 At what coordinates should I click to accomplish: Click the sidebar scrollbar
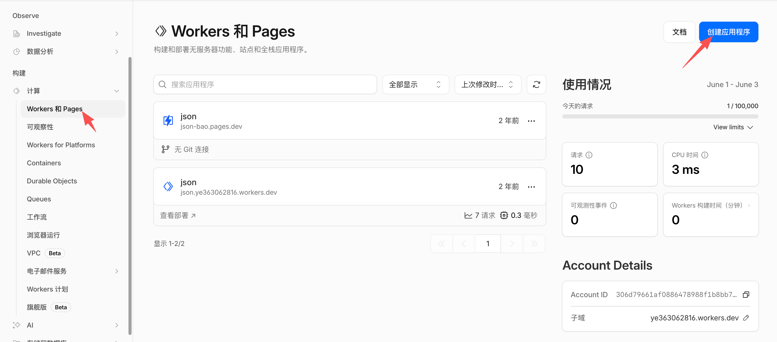coord(130,196)
